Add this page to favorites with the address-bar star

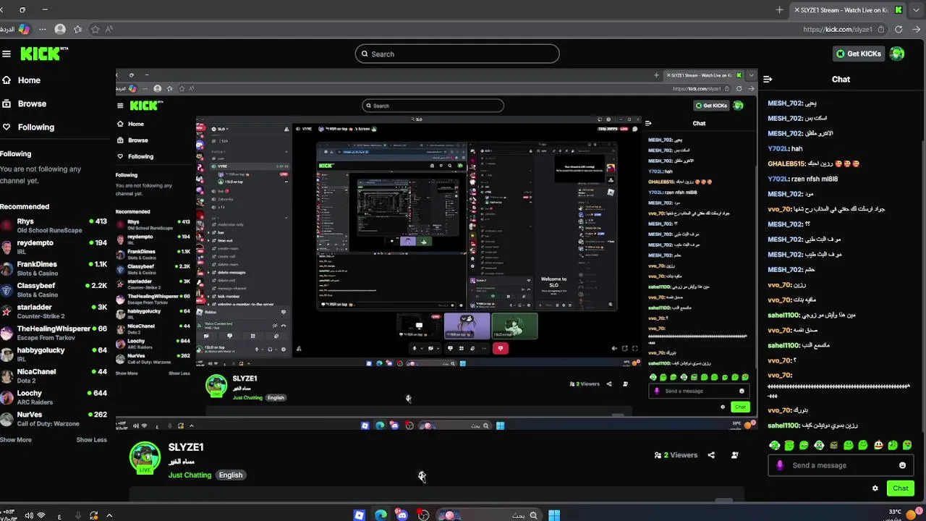(x=95, y=29)
